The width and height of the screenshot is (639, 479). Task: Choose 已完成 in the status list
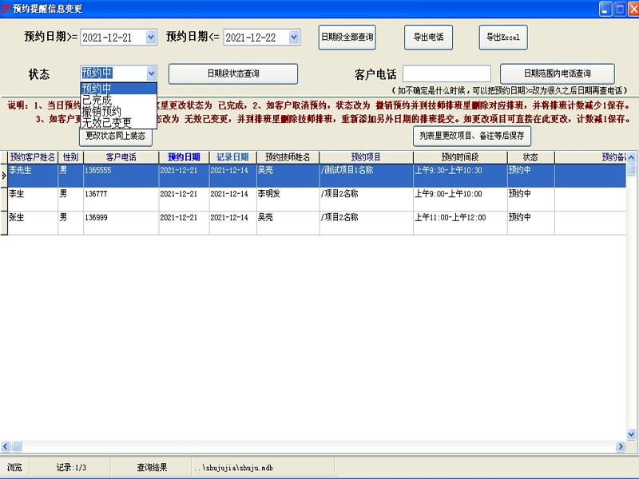[x=118, y=100]
